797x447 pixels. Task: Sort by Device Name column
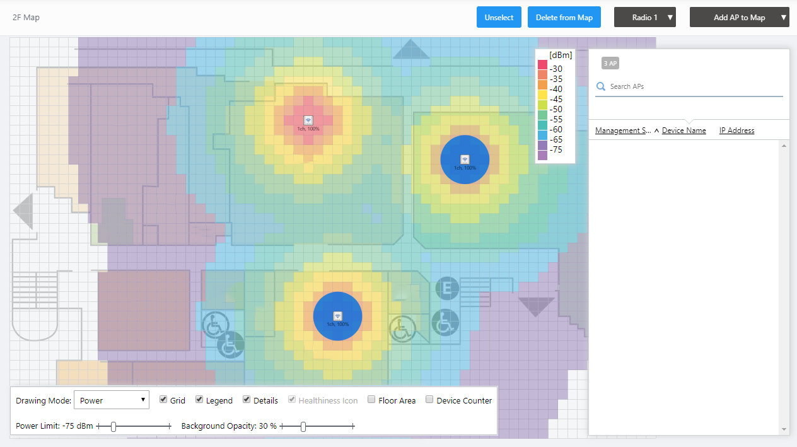pos(684,131)
